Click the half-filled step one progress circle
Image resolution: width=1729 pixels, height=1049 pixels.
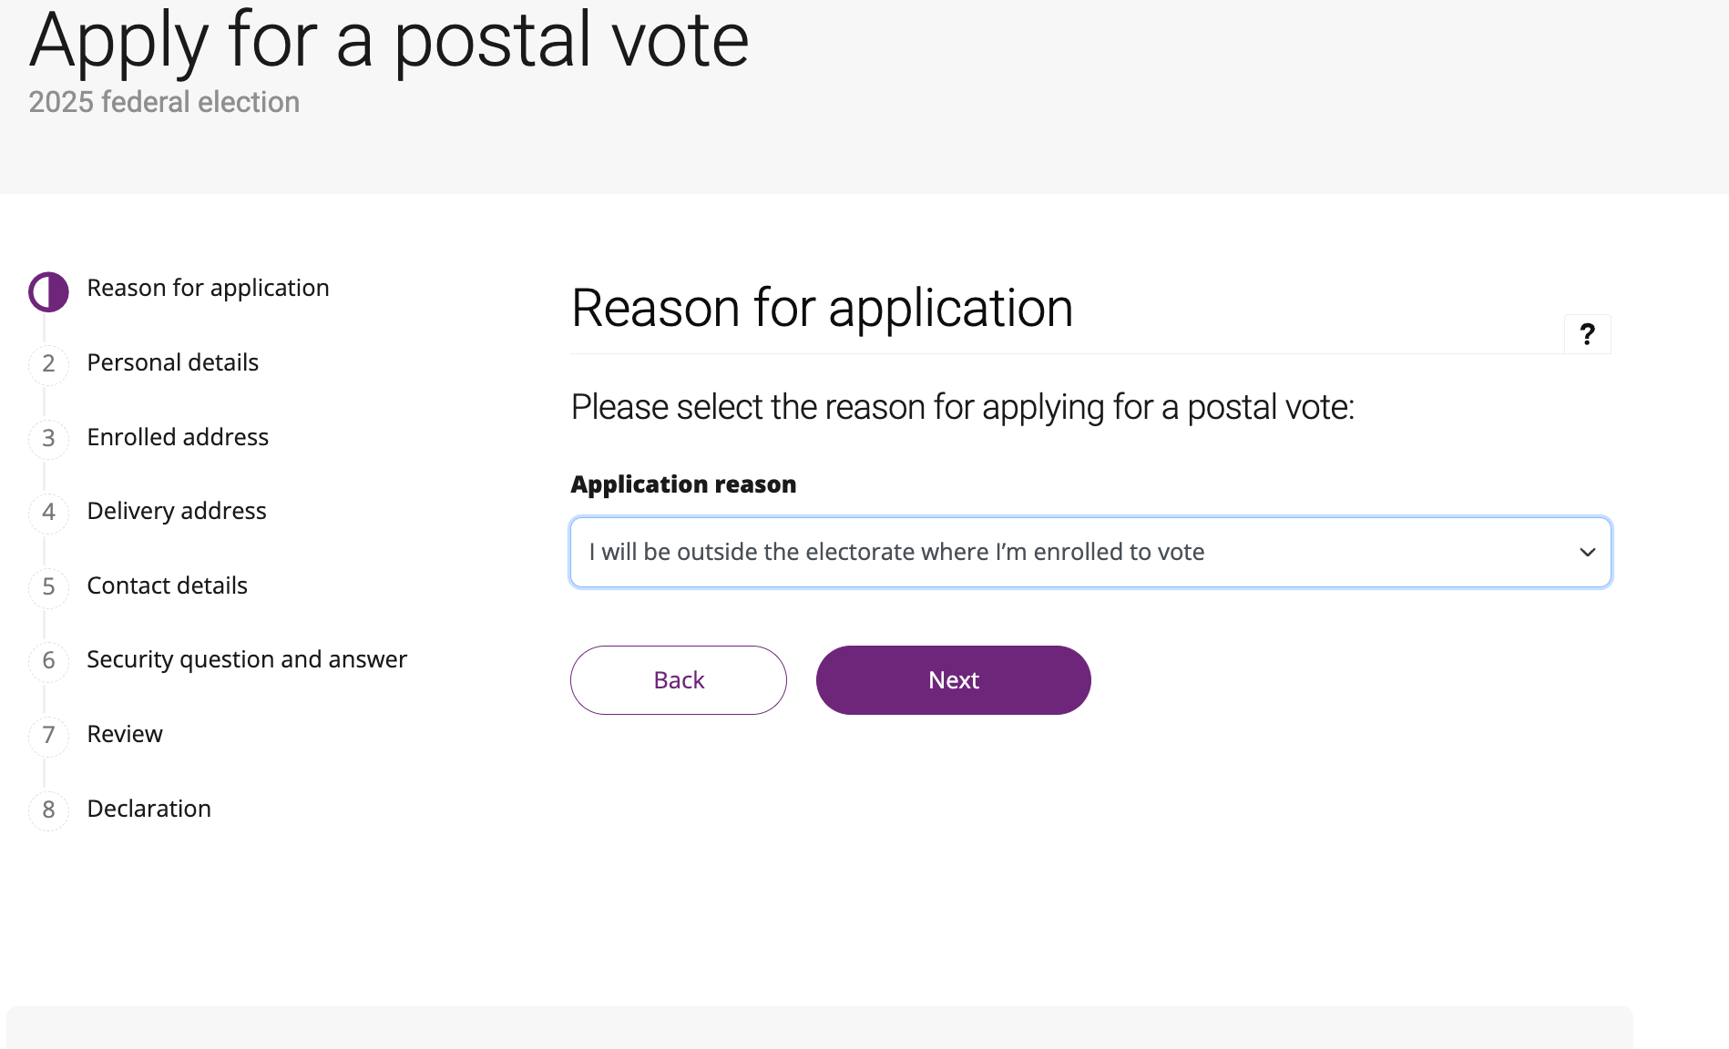(x=49, y=292)
